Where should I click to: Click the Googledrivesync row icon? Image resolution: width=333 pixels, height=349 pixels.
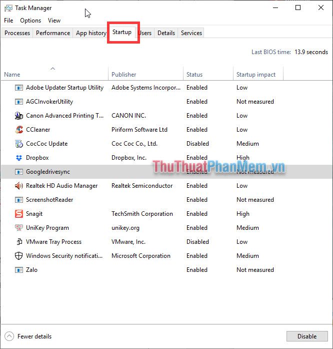(19, 172)
